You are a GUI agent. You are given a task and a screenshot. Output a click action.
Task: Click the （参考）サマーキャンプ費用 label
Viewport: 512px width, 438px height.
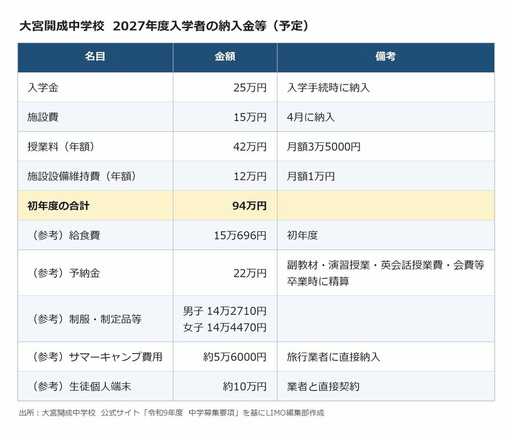pyautogui.click(x=97, y=357)
